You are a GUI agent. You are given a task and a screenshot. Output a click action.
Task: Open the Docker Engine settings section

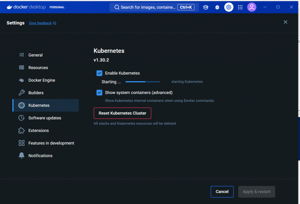[45, 80]
